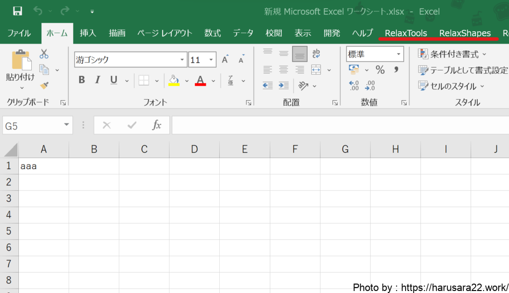Toggle Italic formatting

(x=98, y=80)
